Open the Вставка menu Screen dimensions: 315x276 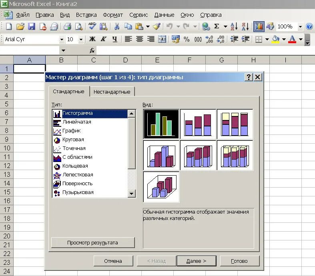[86, 15]
